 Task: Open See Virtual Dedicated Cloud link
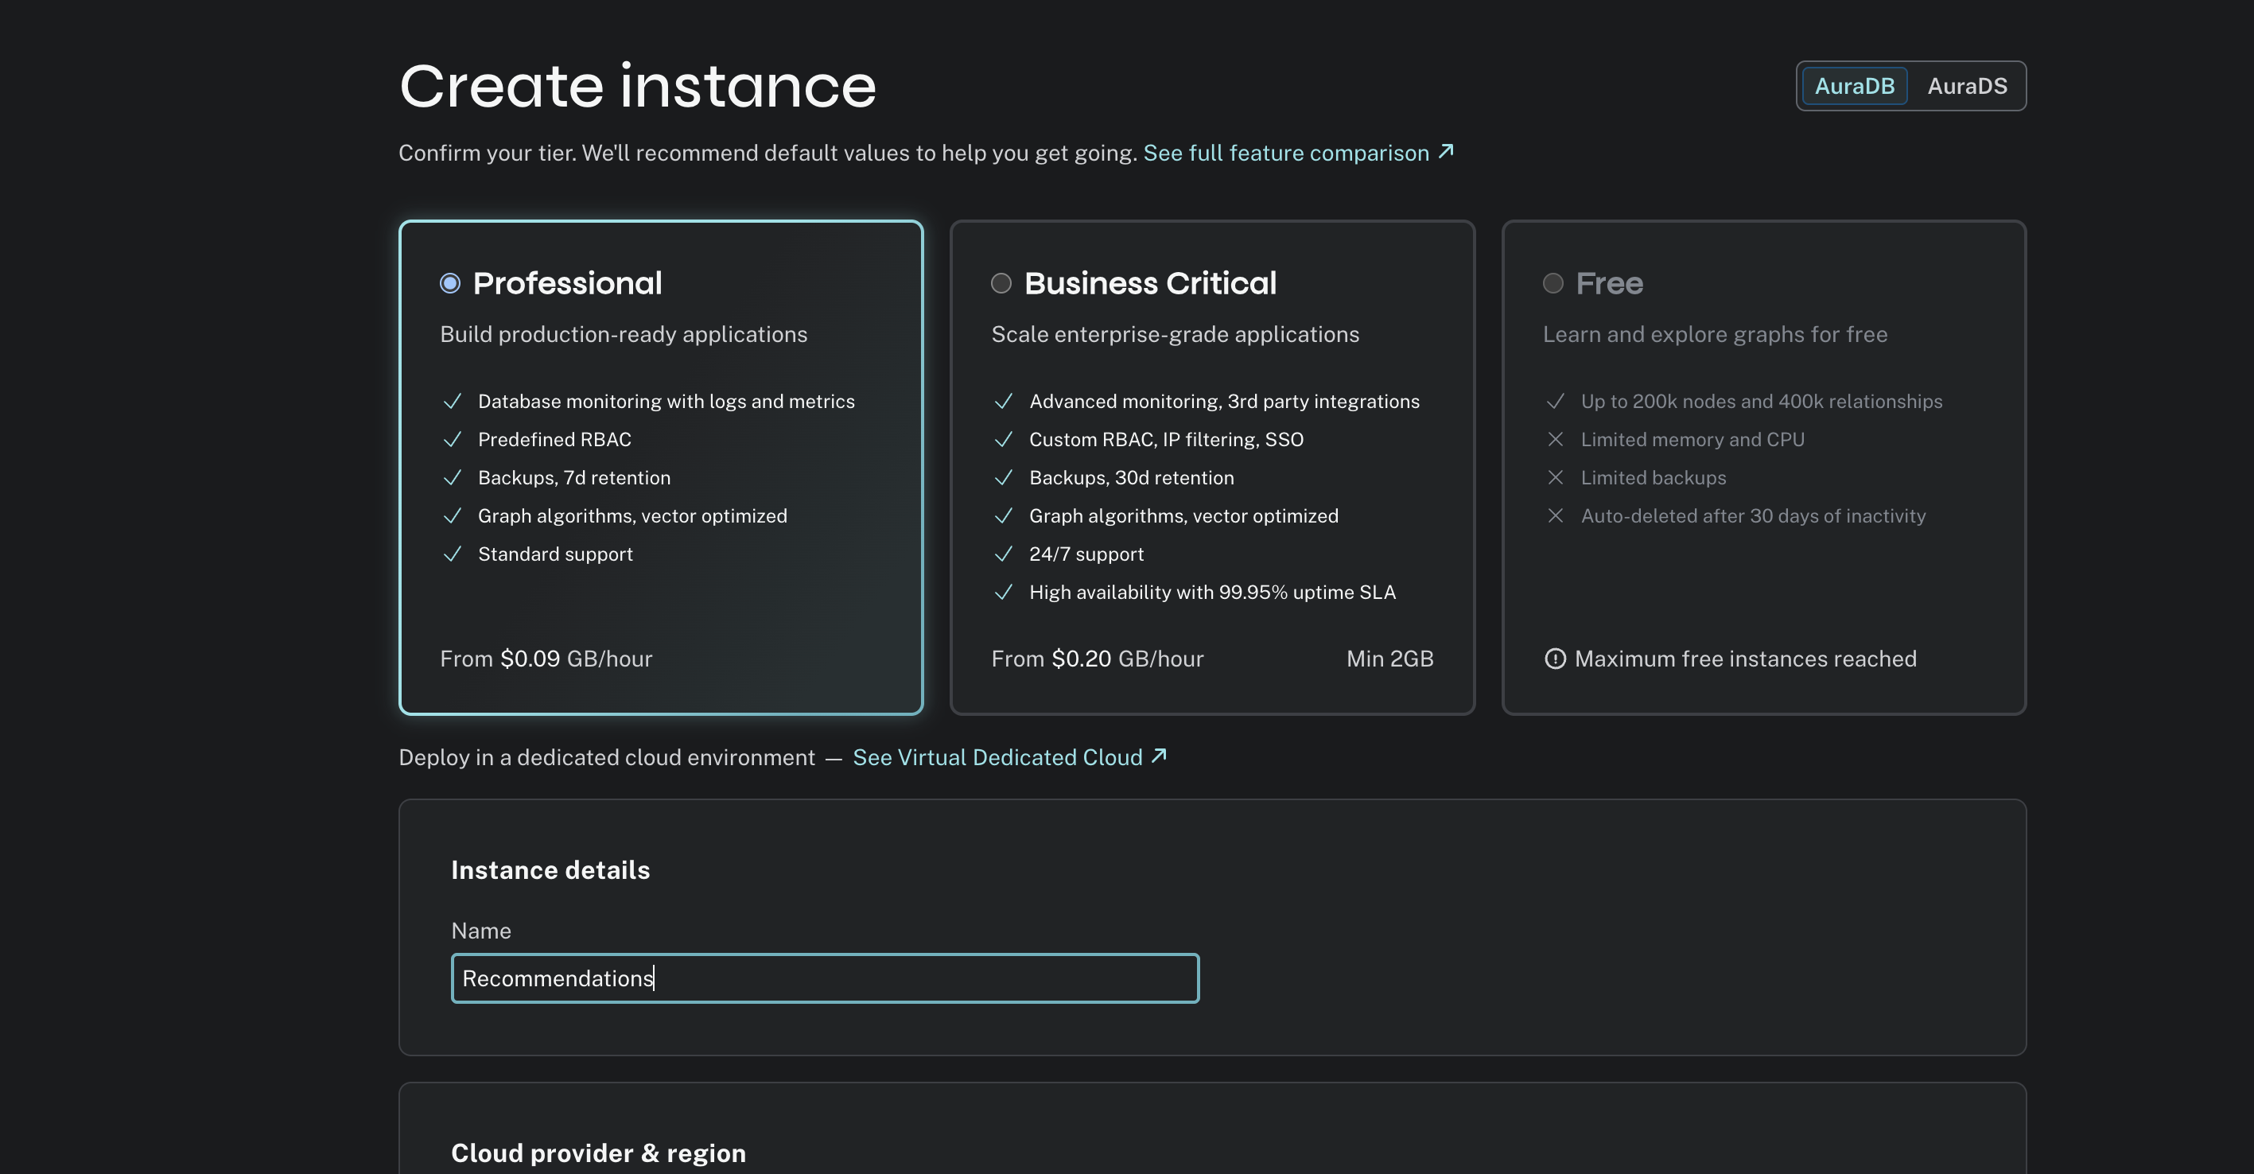click(997, 757)
